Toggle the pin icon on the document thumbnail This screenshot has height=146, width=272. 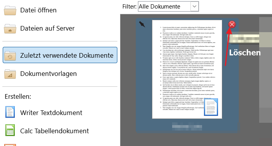[x=142, y=24]
